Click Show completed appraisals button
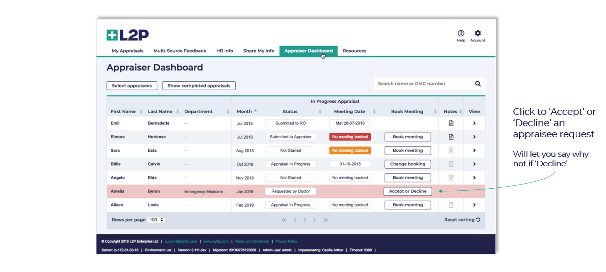This screenshot has height=272, width=606. 199,86
